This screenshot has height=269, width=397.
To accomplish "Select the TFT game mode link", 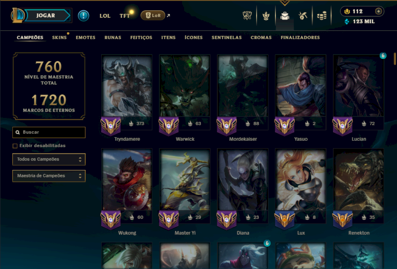I will tap(125, 16).
